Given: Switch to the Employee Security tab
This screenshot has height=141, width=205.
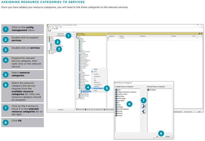Looking at the screenshot, I should [99, 109].
